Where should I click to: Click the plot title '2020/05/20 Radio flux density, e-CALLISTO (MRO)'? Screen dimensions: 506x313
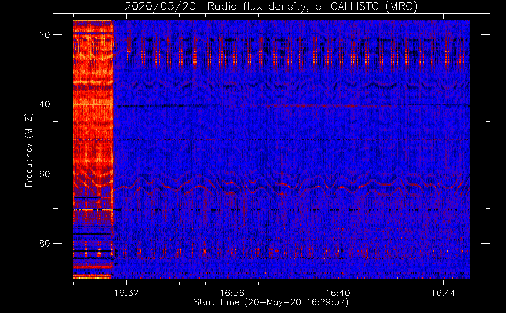(x=271, y=6)
